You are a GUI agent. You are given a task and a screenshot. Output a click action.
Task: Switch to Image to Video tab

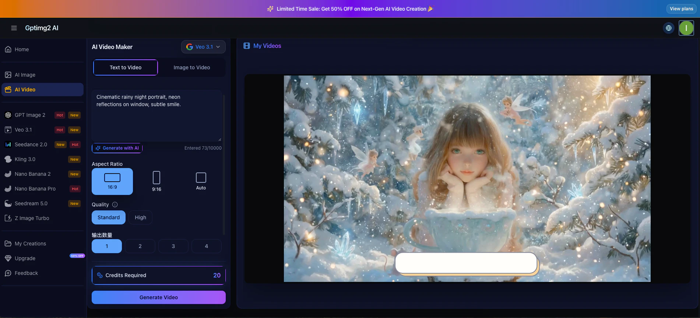click(x=192, y=67)
